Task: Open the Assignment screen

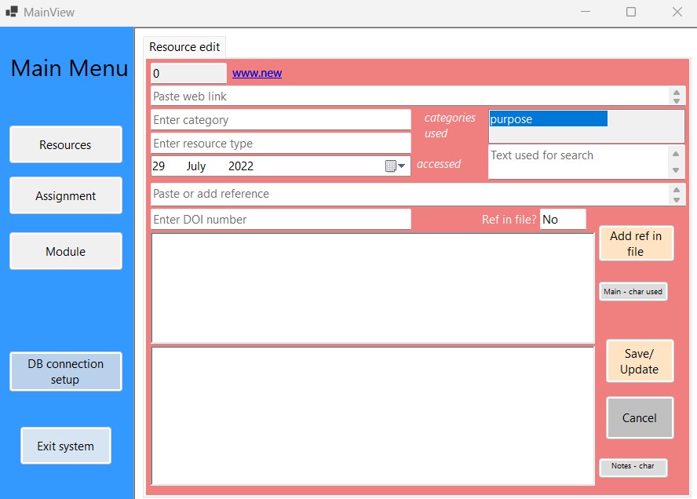Action: (x=65, y=195)
